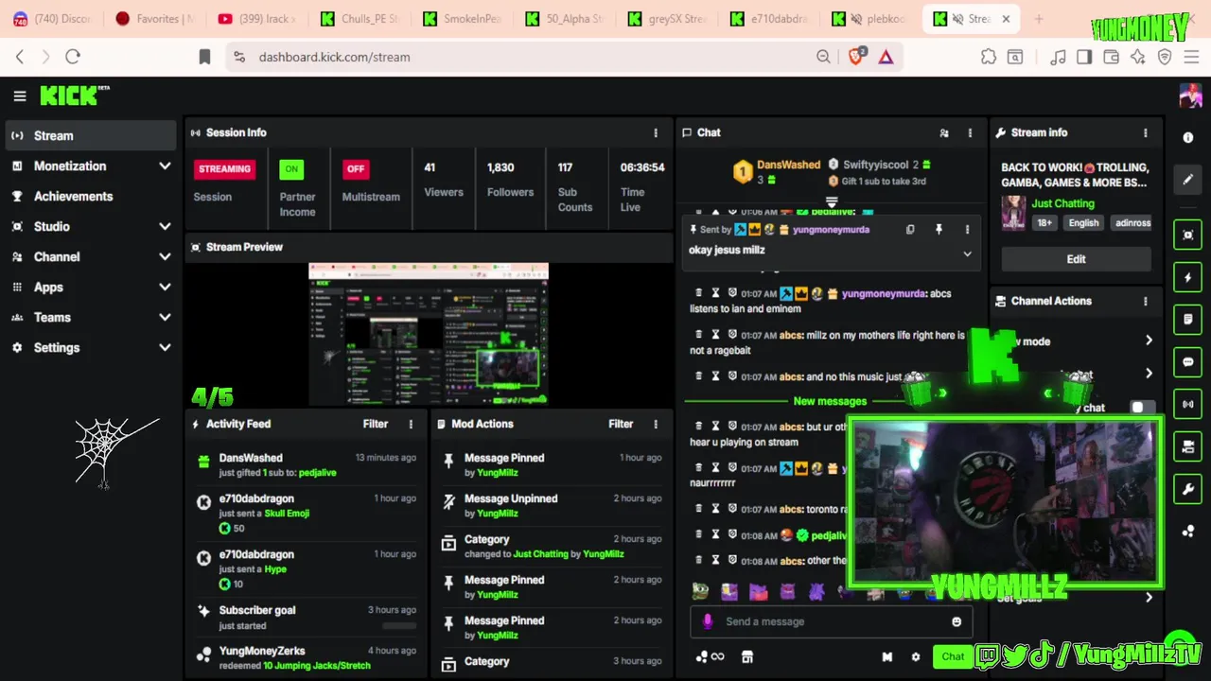Open Session Info three-dot menu
The height and width of the screenshot is (681, 1211).
tap(656, 133)
